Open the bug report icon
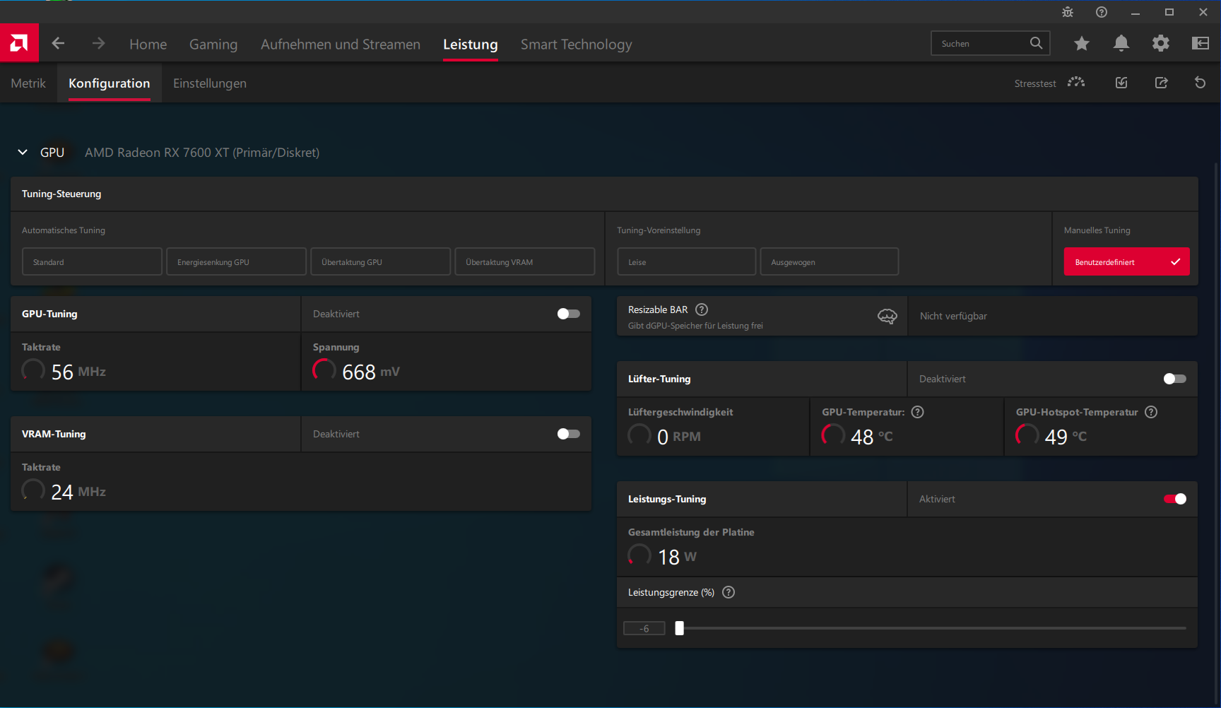The width and height of the screenshot is (1221, 708). [1068, 12]
